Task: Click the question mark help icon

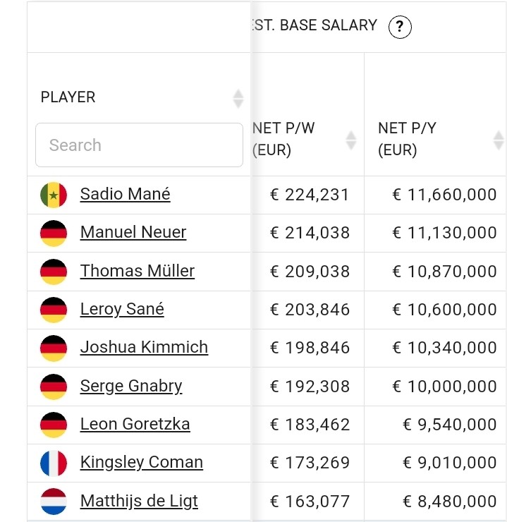Action: (400, 28)
